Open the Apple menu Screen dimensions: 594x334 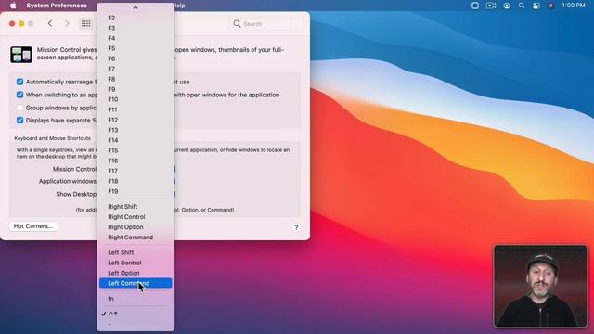pyautogui.click(x=13, y=6)
